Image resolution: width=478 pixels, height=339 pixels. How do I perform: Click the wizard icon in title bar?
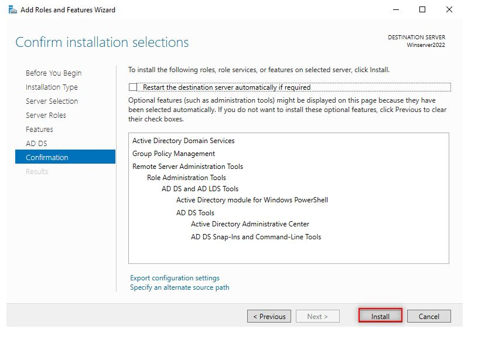12,10
